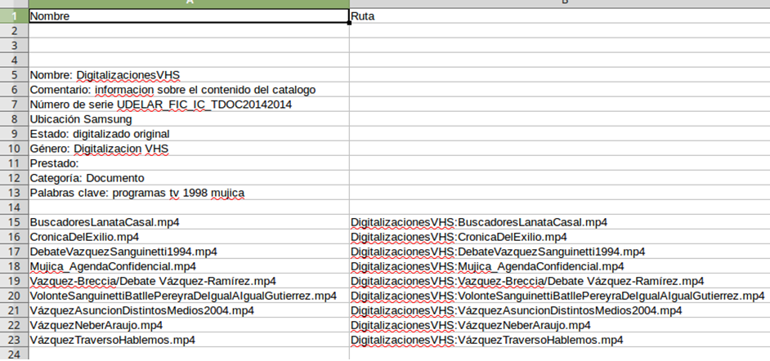The height and width of the screenshot is (361, 770).
Task: Click row header 5
Action: tap(14, 75)
